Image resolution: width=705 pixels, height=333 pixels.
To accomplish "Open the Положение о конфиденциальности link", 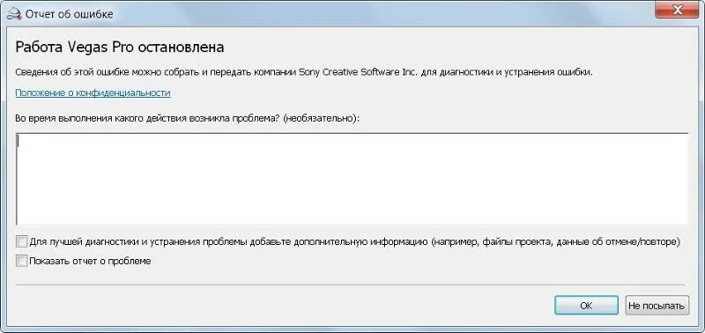I will [93, 93].
